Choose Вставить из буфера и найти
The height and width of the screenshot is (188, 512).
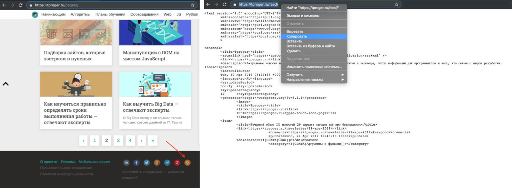click(311, 46)
